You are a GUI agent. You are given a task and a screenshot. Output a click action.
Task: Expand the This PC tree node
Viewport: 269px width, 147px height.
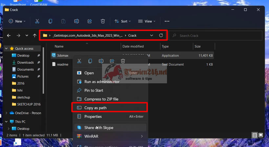pyautogui.click(x=7, y=122)
